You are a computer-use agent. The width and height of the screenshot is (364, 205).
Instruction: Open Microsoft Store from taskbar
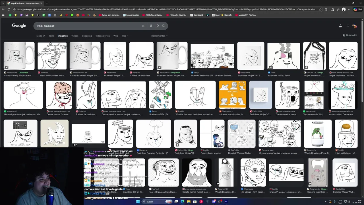[x=195, y=202]
